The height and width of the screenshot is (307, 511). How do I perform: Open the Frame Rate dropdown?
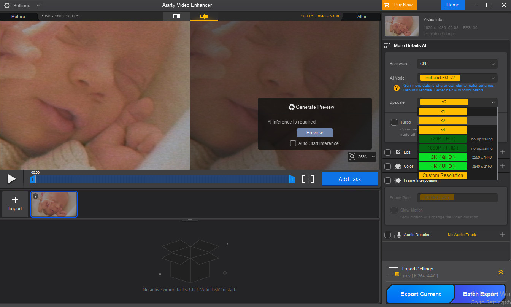[457, 198]
